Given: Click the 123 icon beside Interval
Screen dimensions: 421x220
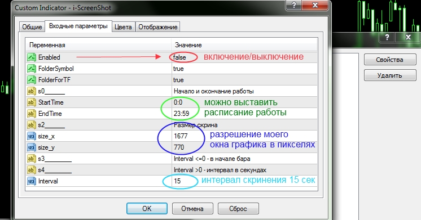Looking at the screenshot, I should [32, 181].
